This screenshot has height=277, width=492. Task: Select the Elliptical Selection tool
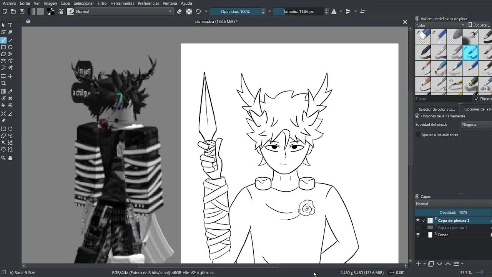tap(10, 129)
